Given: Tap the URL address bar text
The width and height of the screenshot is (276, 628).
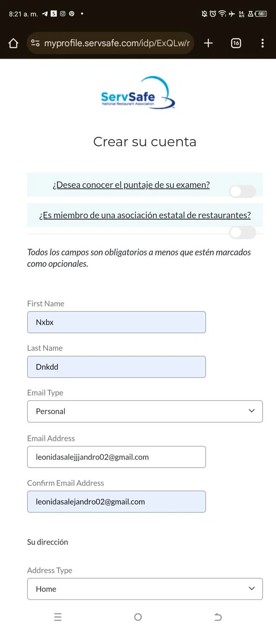Looking at the screenshot, I should coord(117,43).
